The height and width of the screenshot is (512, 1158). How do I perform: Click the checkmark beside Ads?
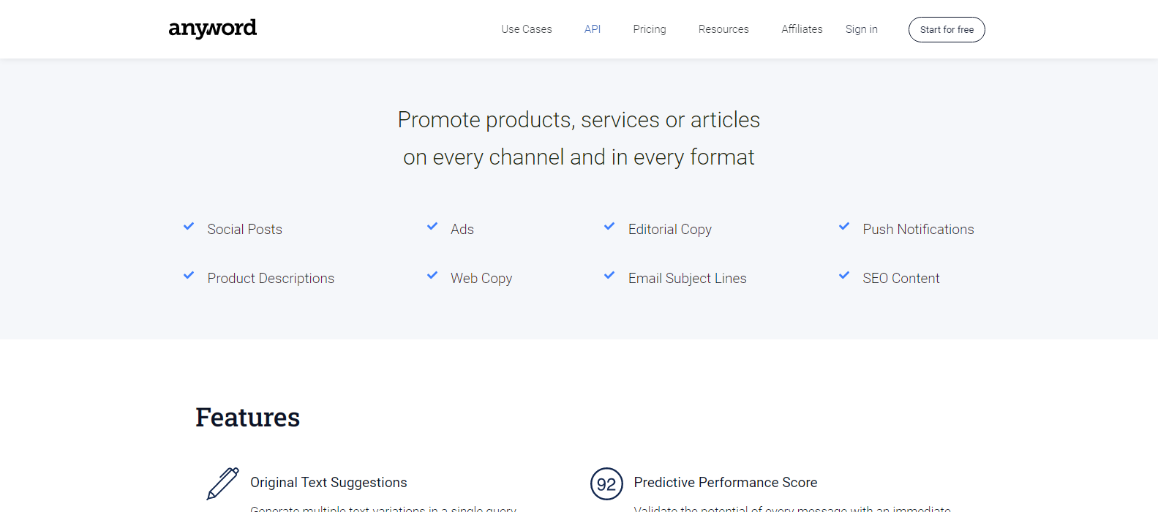pos(432,227)
